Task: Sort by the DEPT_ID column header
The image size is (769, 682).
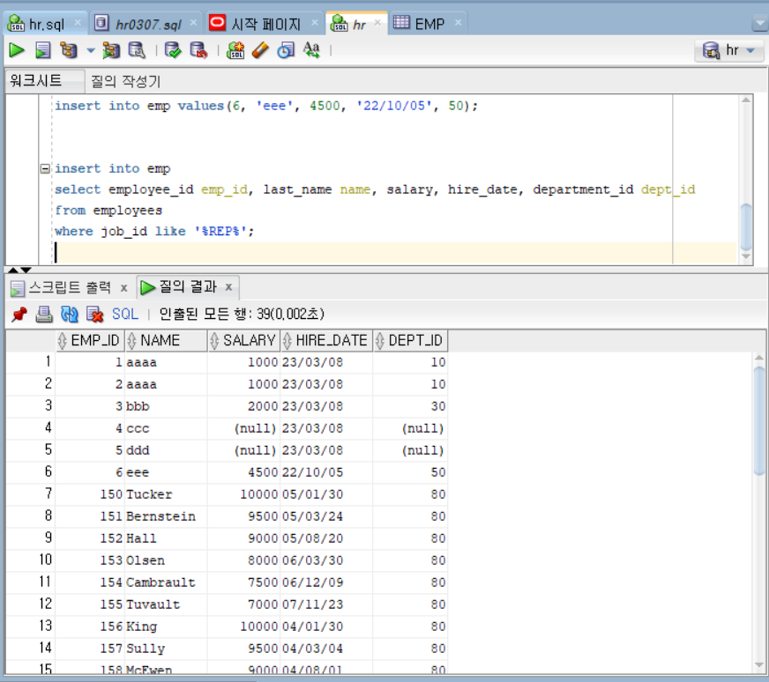Action: pos(410,340)
